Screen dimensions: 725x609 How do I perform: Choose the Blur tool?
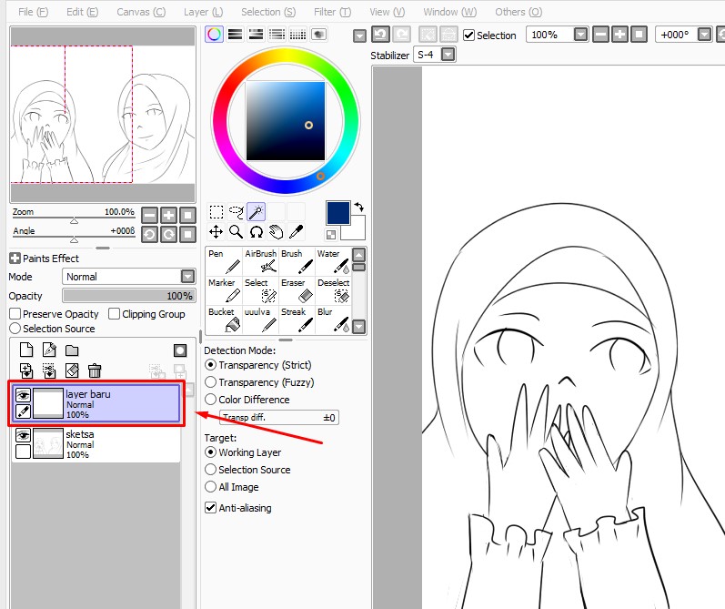(333, 320)
